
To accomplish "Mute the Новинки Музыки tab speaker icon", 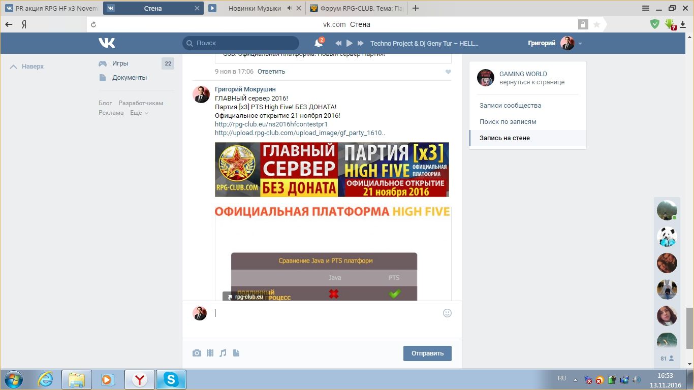I will [290, 8].
